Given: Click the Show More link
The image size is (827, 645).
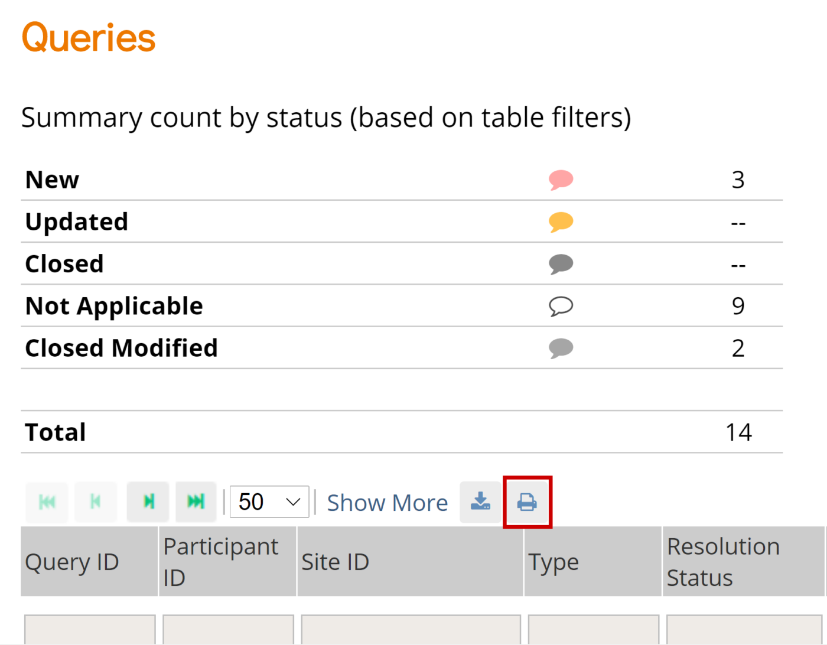Looking at the screenshot, I should [x=387, y=503].
